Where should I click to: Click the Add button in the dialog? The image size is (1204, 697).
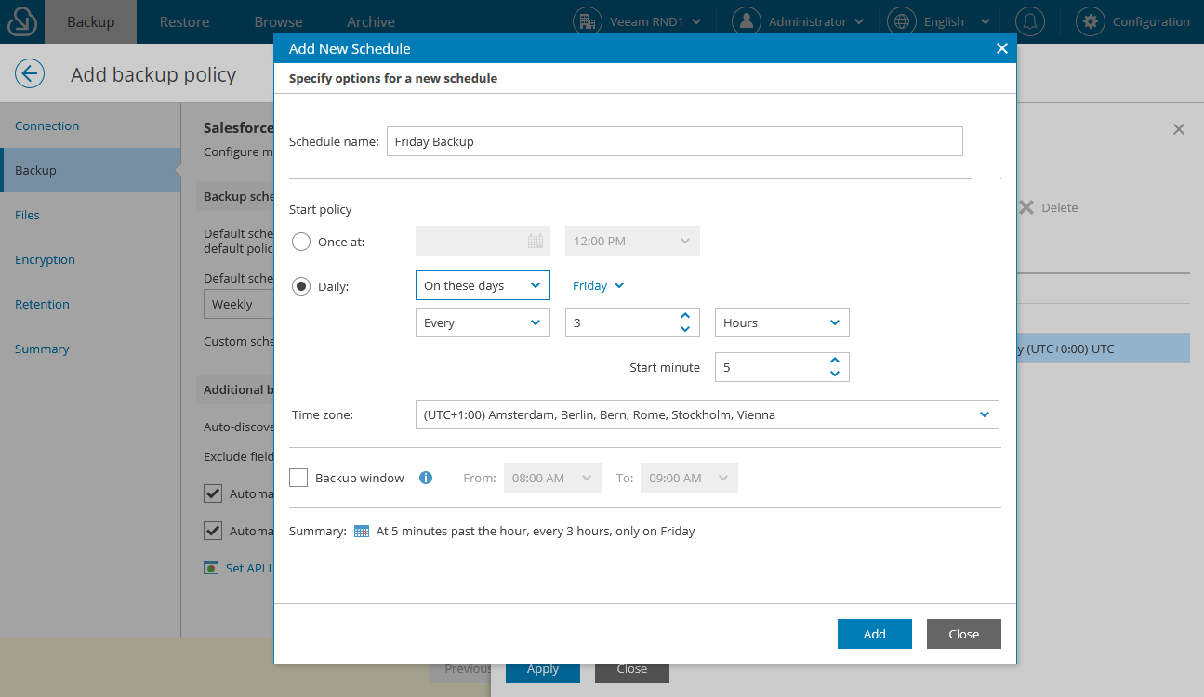click(x=874, y=633)
